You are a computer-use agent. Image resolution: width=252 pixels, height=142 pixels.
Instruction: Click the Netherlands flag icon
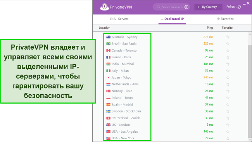coord(108,84)
